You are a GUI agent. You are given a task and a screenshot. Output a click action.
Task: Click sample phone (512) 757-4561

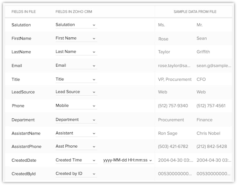[211, 106]
